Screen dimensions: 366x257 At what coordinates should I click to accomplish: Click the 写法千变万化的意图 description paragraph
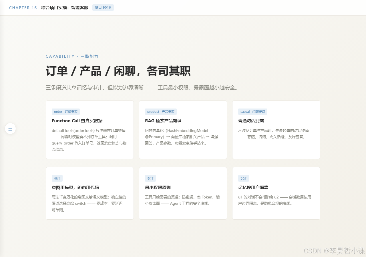(89, 203)
